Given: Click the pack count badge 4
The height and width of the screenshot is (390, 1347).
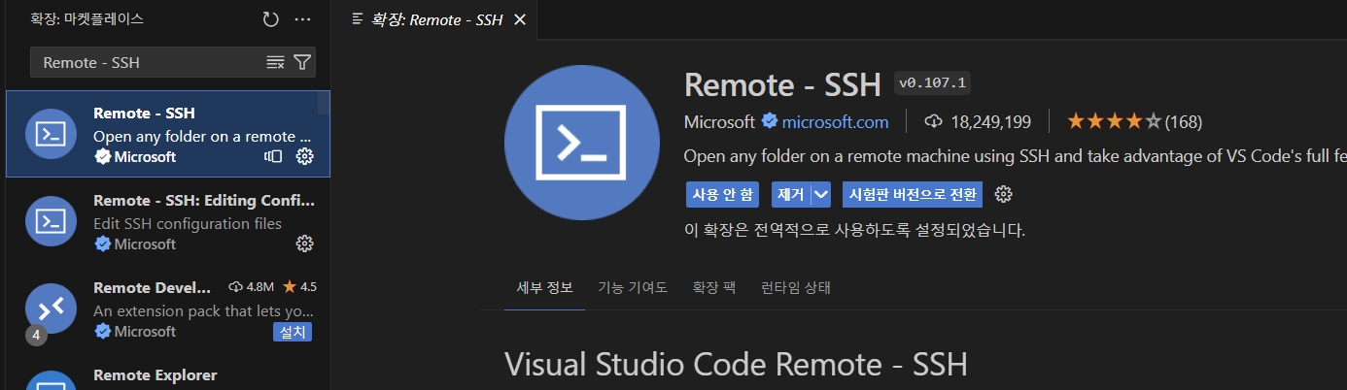Looking at the screenshot, I should (x=36, y=335).
